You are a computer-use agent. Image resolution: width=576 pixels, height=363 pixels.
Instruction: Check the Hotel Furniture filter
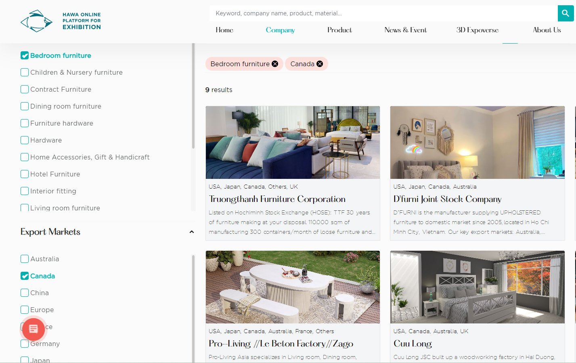click(25, 174)
